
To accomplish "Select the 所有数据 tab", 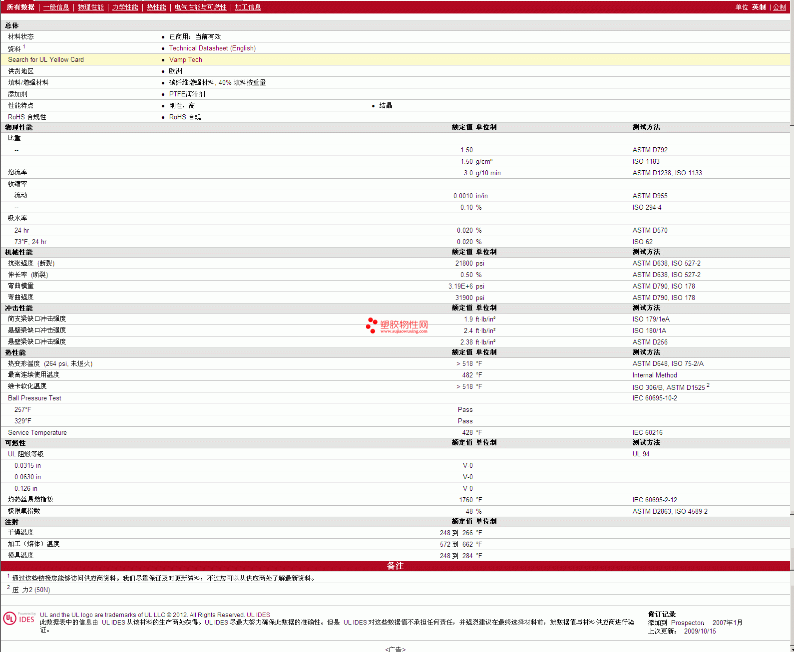I will pos(20,7).
